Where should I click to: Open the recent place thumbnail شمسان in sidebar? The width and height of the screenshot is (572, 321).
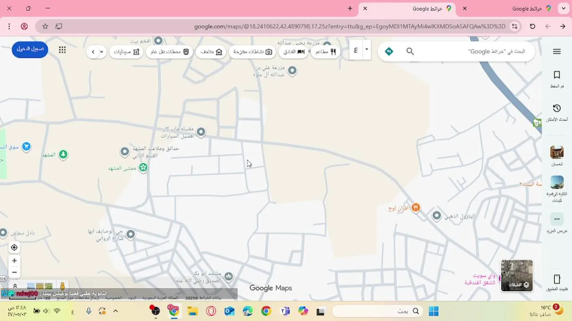tap(556, 152)
